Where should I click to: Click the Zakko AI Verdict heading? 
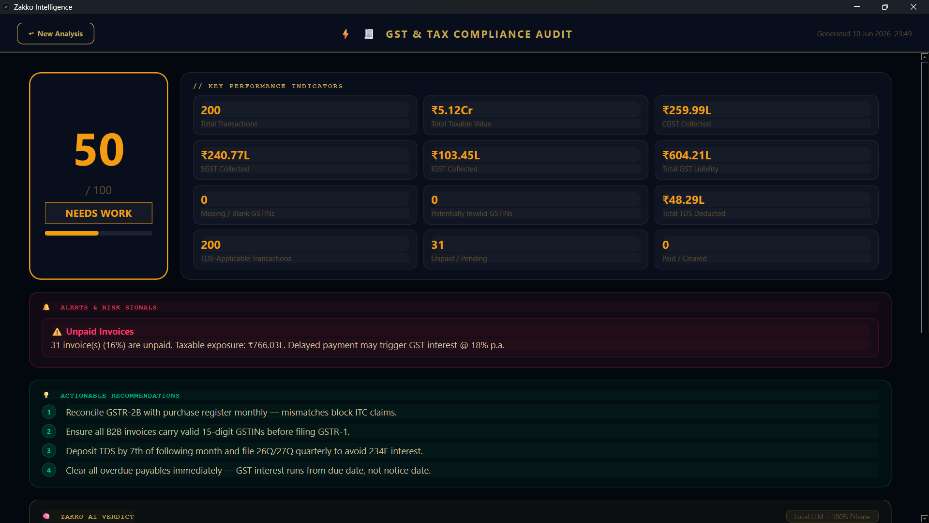pos(97,517)
